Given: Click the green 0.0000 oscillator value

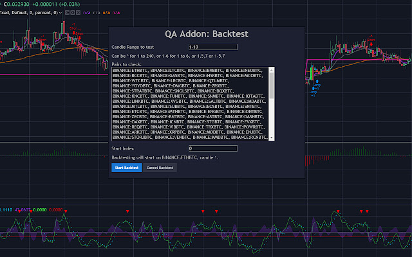Looking at the screenshot, I should point(40,210).
